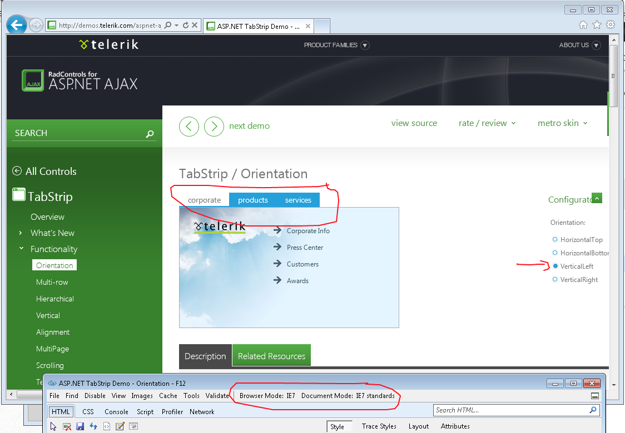The height and width of the screenshot is (433, 625).
Task: Select the Orientation sidebar item
Action: pos(54,265)
